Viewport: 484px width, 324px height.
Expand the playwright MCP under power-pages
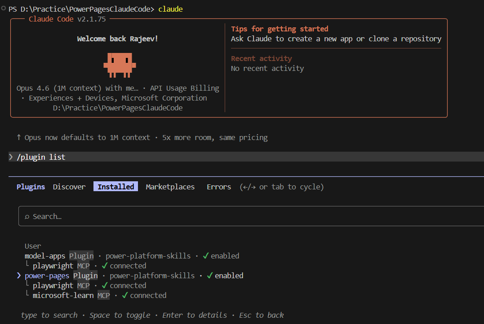[53, 285]
